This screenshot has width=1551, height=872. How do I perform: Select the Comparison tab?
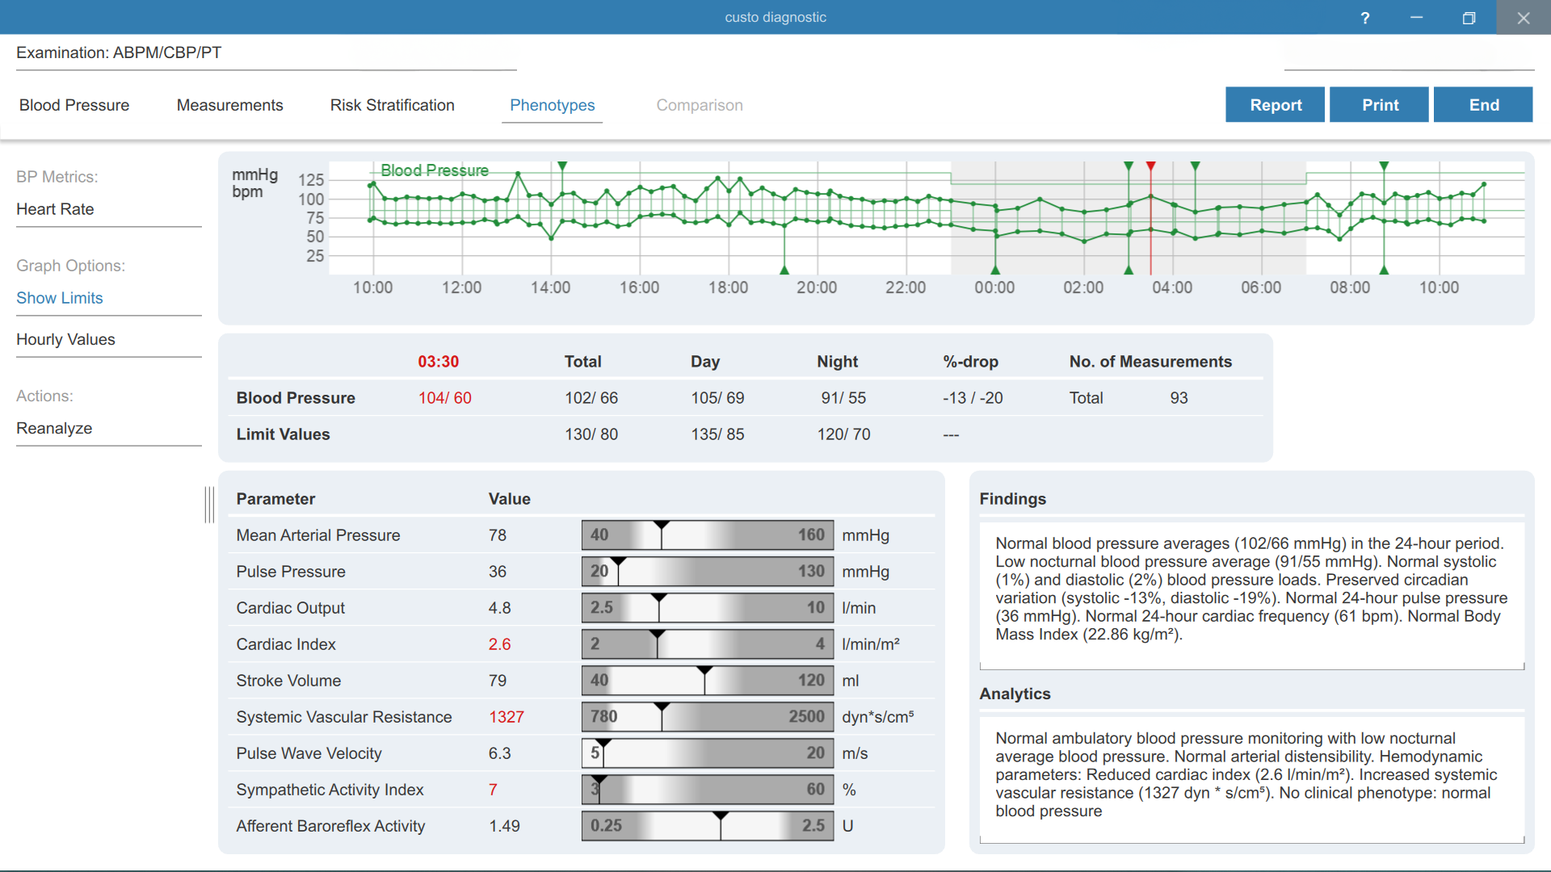(699, 105)
